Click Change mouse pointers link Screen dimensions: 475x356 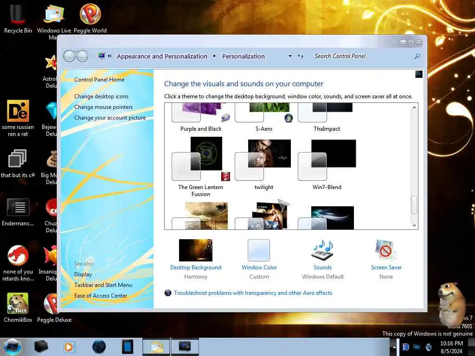103,107
